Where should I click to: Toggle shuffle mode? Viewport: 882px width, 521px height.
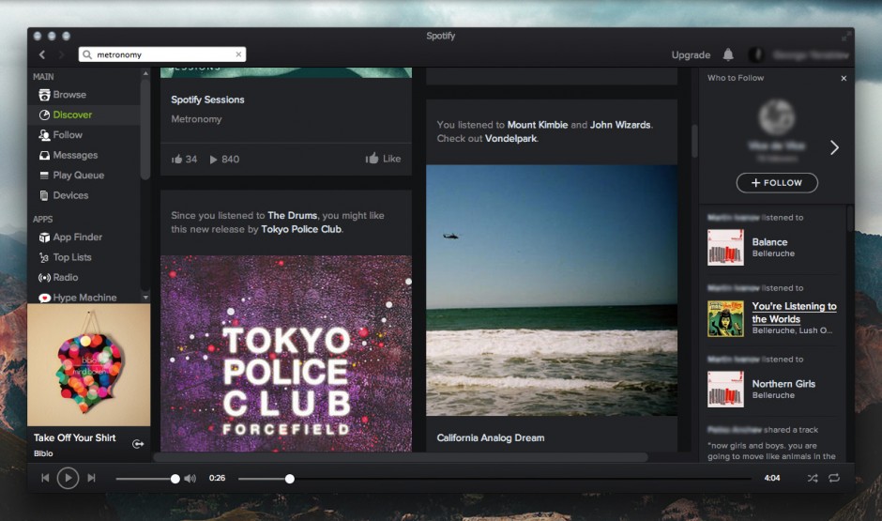(813, 478)
